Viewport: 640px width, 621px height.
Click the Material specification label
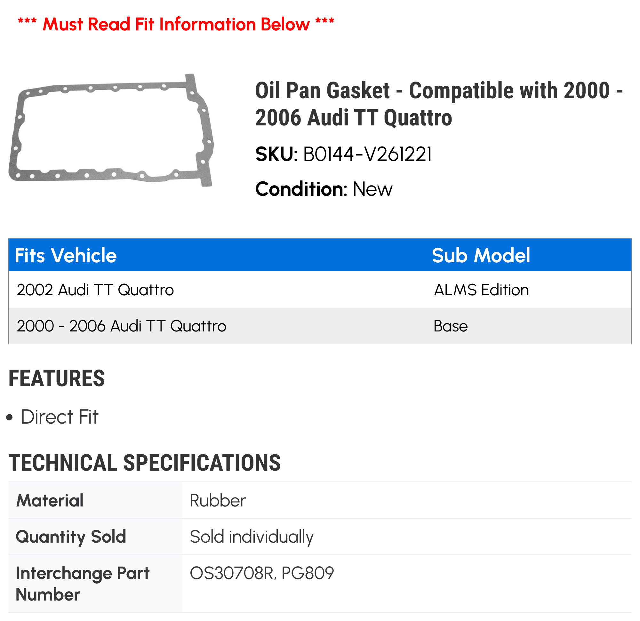click(x=50, y=500)
